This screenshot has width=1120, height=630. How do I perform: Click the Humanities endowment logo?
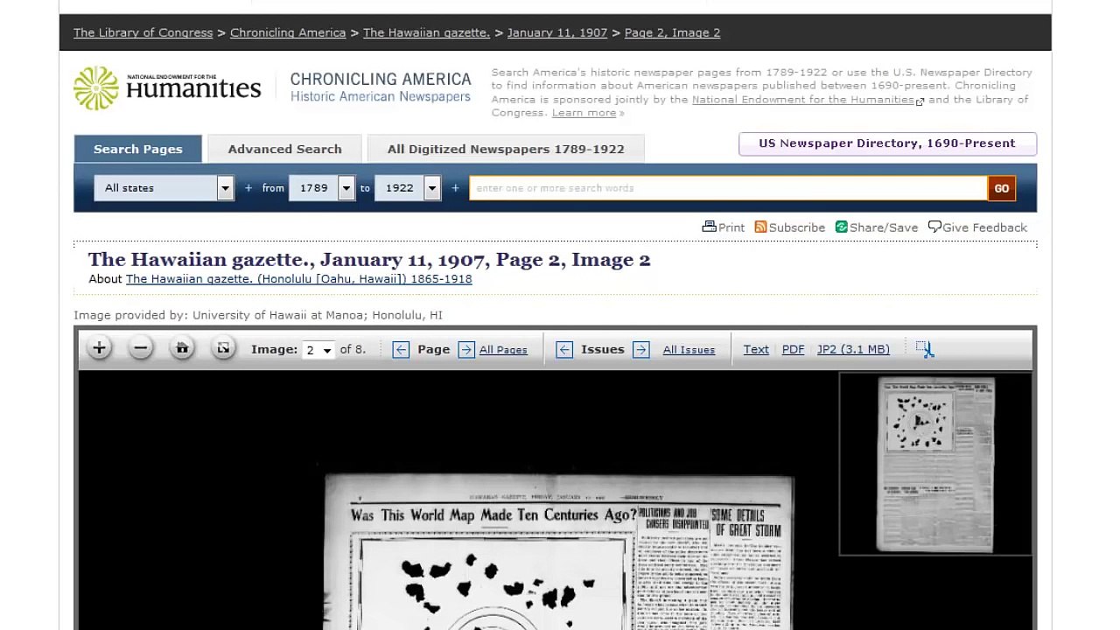click(167, 87)
